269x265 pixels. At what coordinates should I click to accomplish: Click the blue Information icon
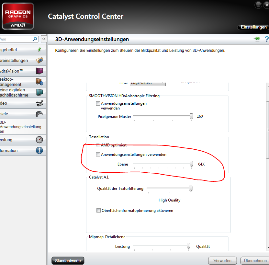pyautogui.click(x=39, y=150)
